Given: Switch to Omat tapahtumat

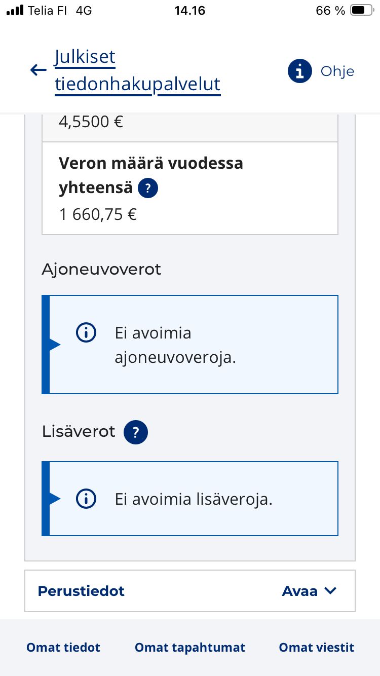Looking at the screenshot, I should 190,647.
